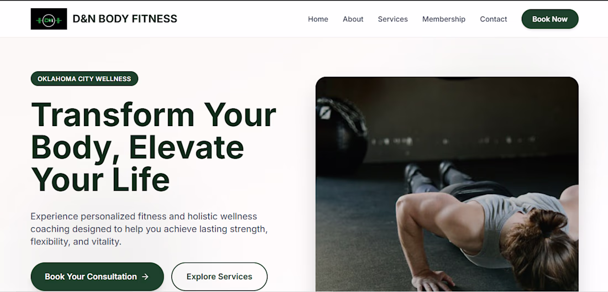The image size is (608, 292).
Task: Click the word Transform in the headline
Action: click(112, 115)
